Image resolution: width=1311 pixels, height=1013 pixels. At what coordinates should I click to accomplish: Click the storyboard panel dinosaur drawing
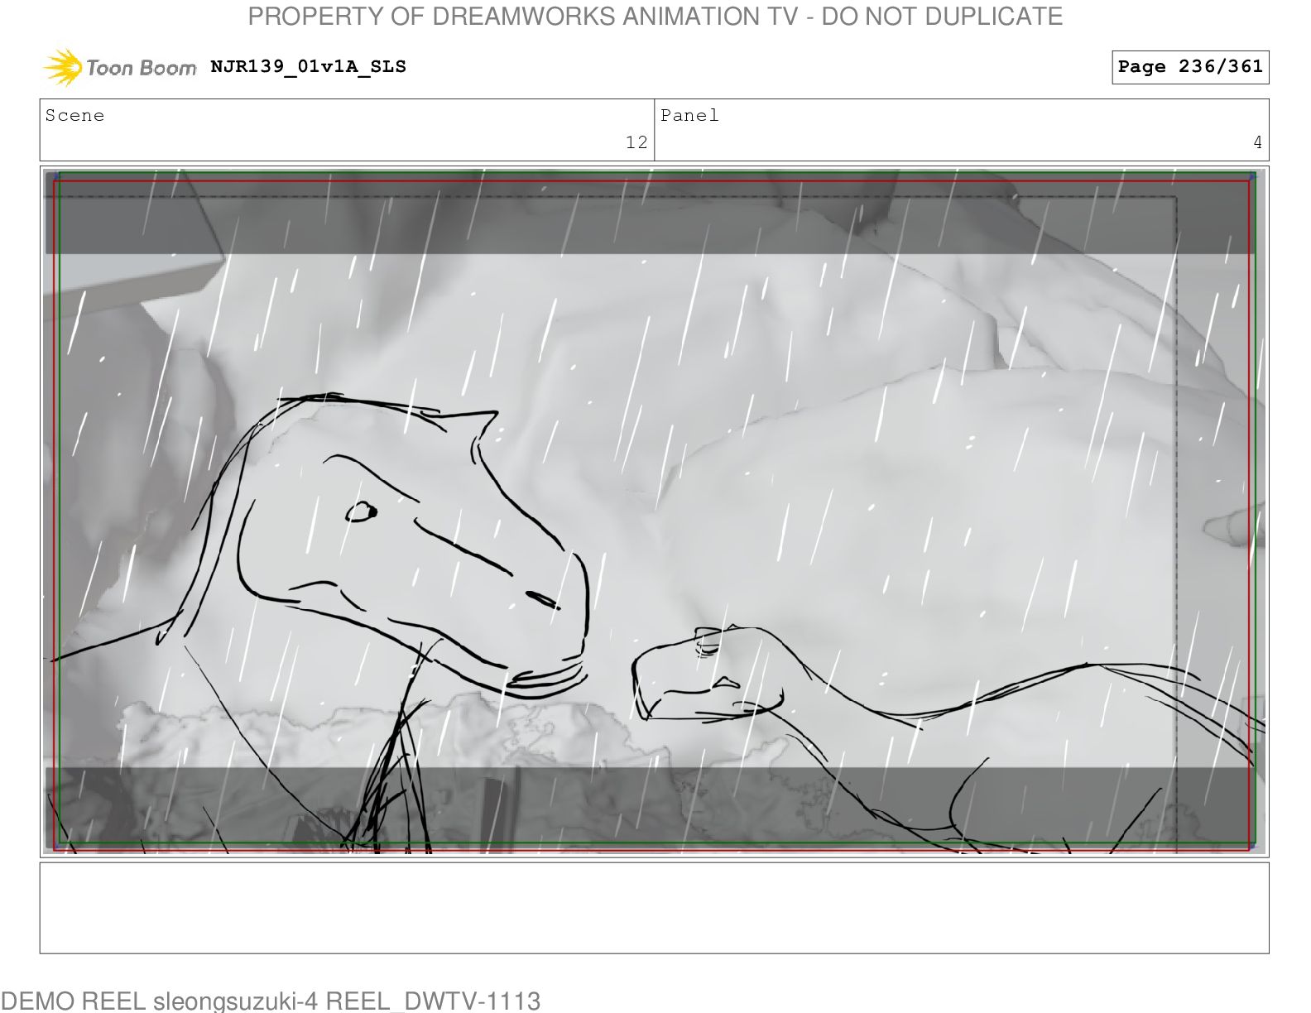click(x=654, y=511)
